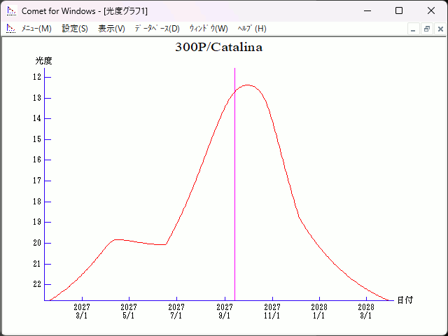448x336 pixels.
Task: Click the Comet app icon in title bar
Action: point(10,10)
